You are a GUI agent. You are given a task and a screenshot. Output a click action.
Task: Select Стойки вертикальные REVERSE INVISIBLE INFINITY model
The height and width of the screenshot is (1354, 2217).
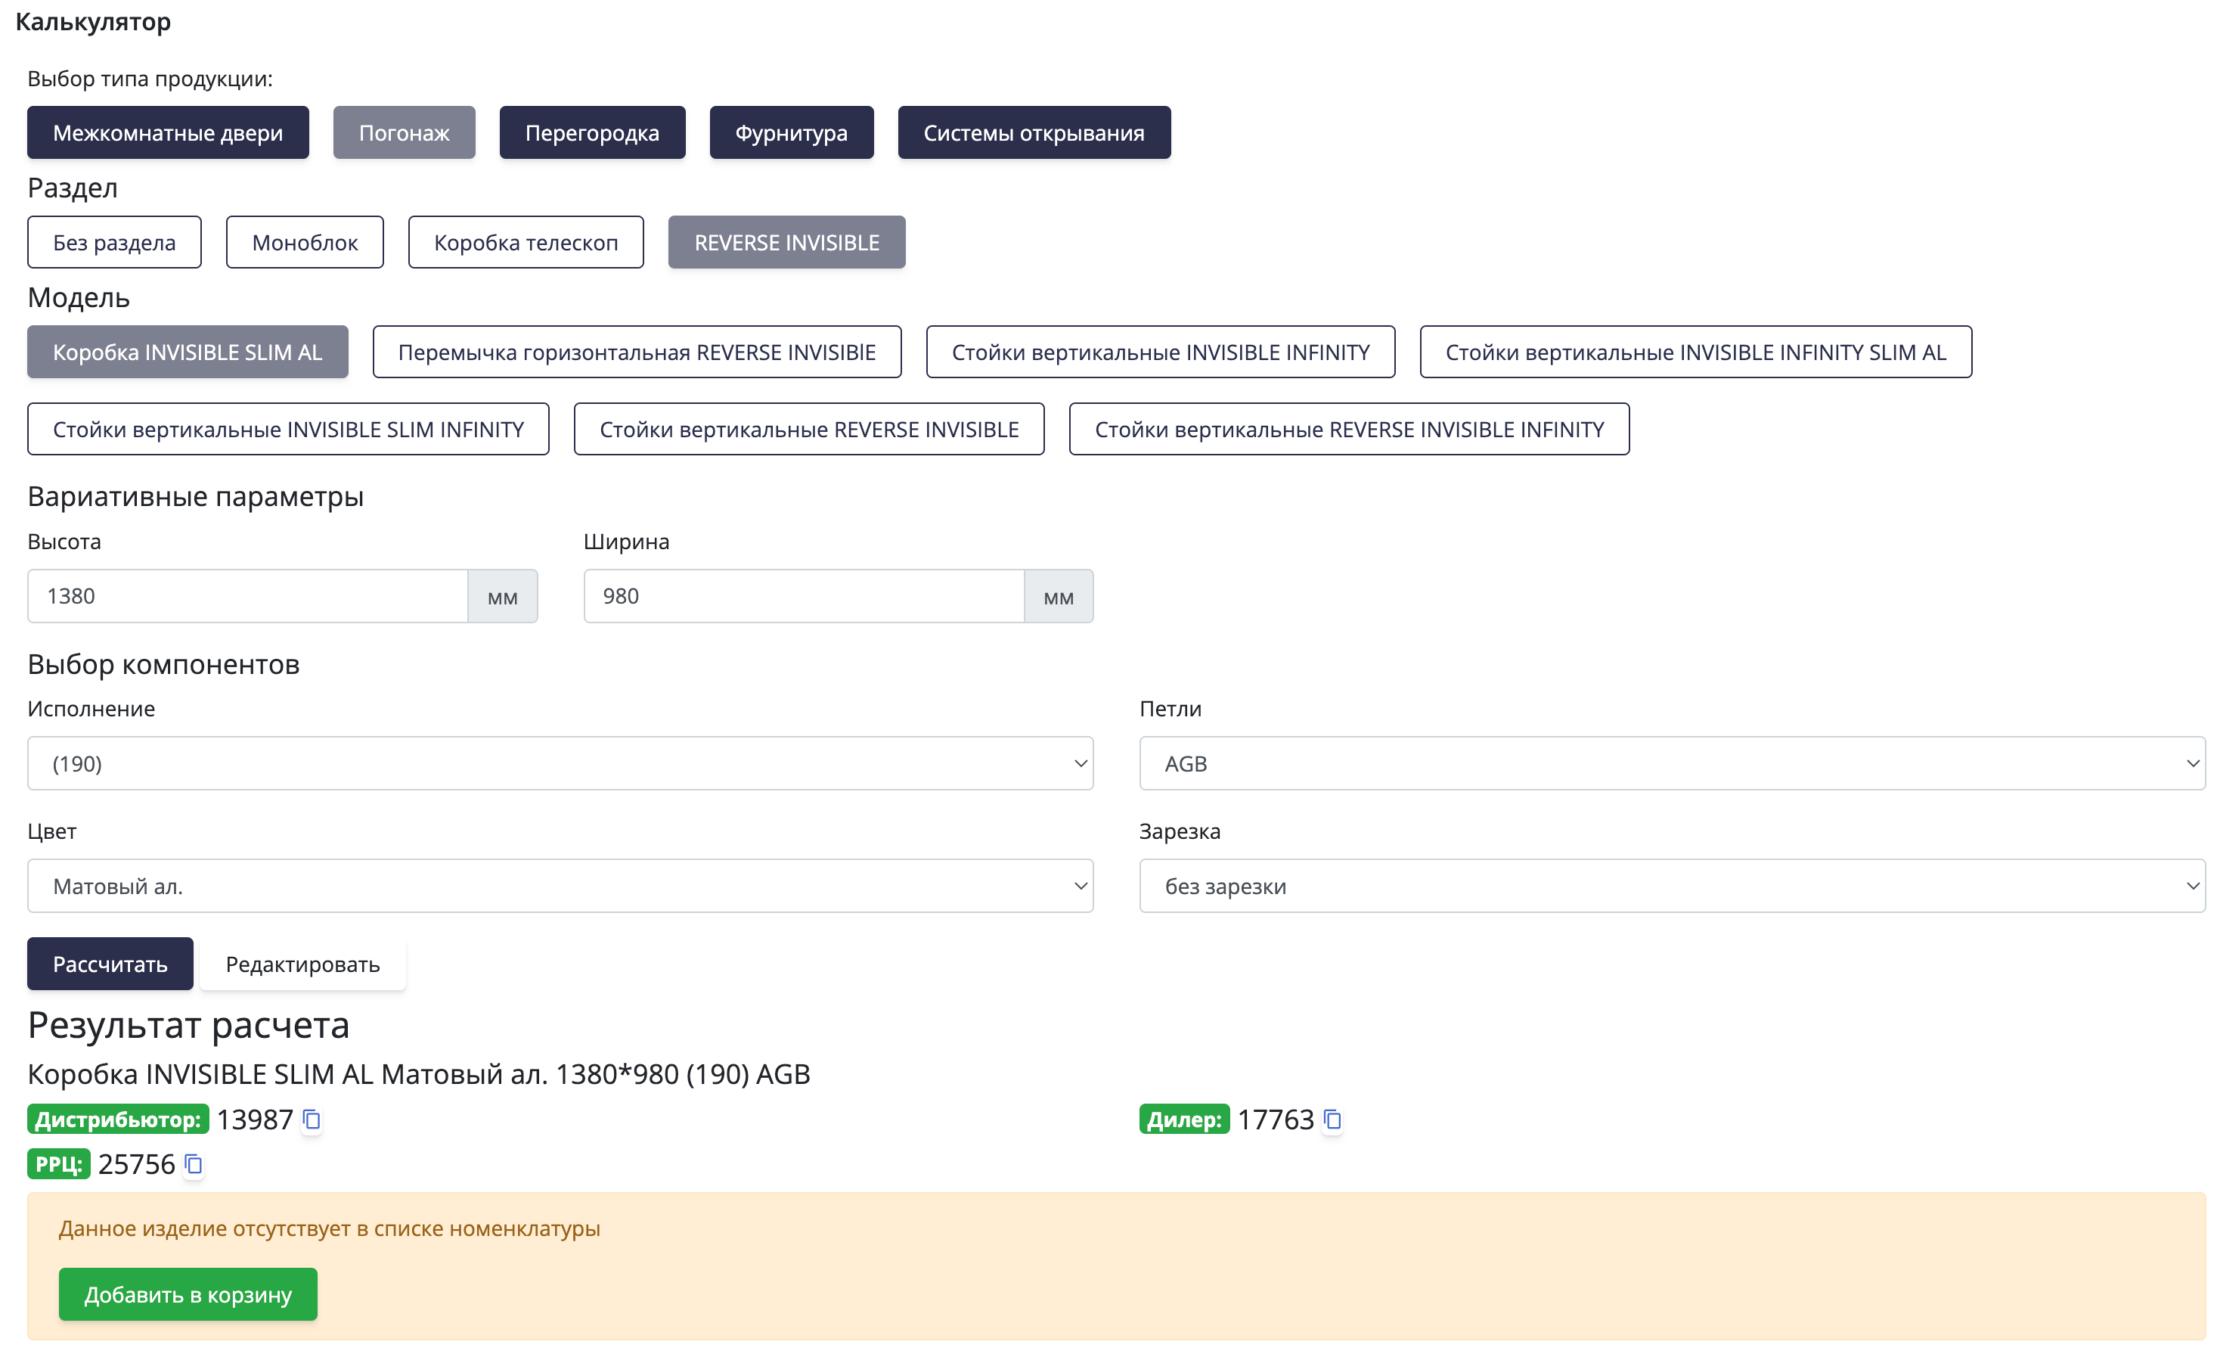pyautogui.click(x=1349, y=430)
